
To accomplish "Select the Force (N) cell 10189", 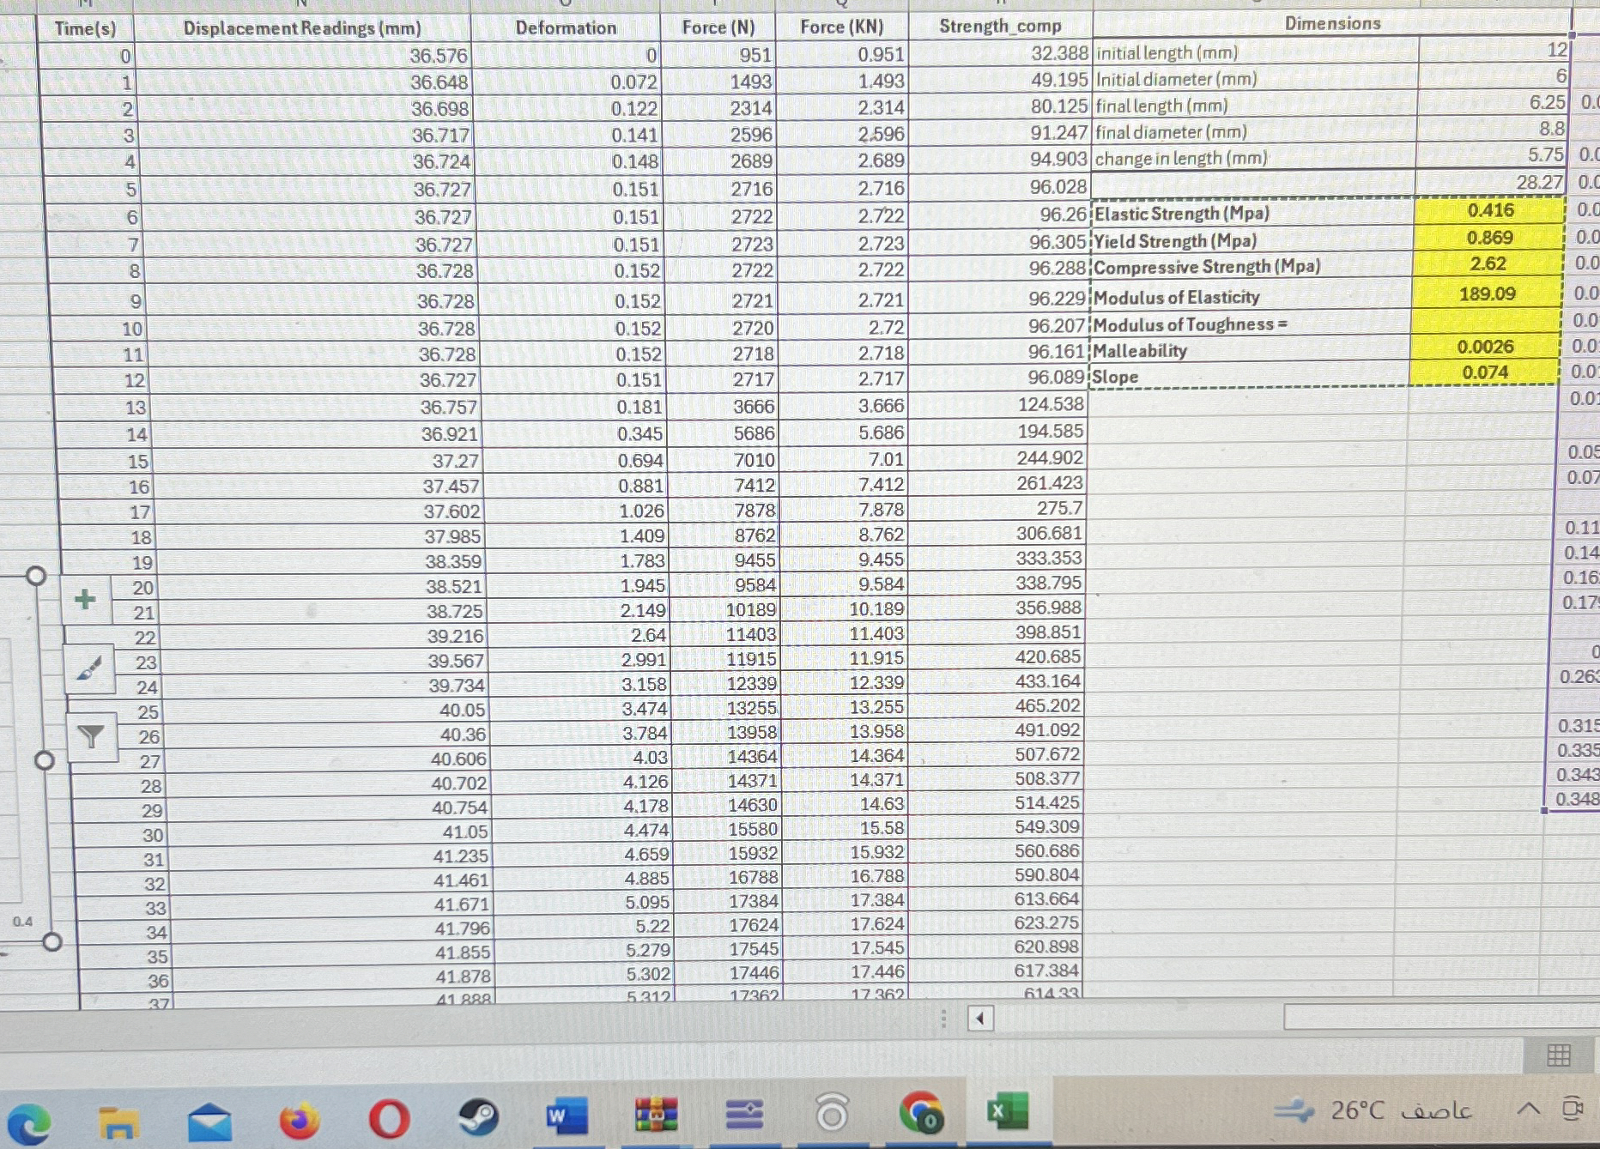I will point(724,609).
